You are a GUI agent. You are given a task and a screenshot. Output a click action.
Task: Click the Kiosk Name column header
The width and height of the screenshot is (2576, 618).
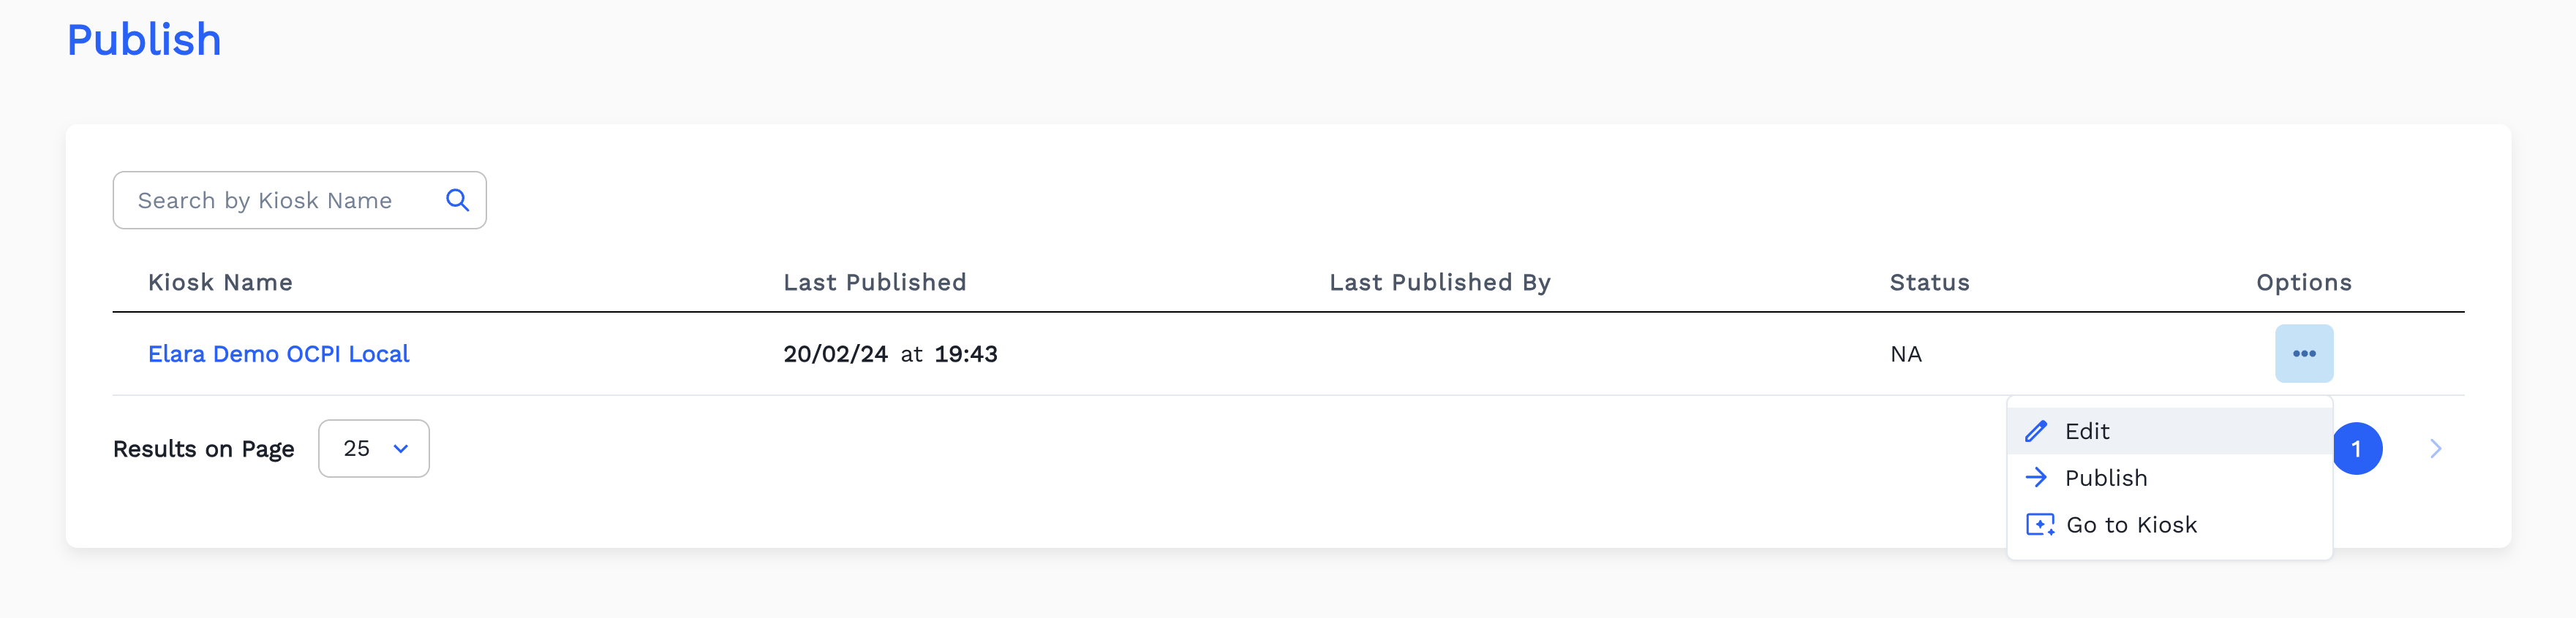[x=220, y=283]
